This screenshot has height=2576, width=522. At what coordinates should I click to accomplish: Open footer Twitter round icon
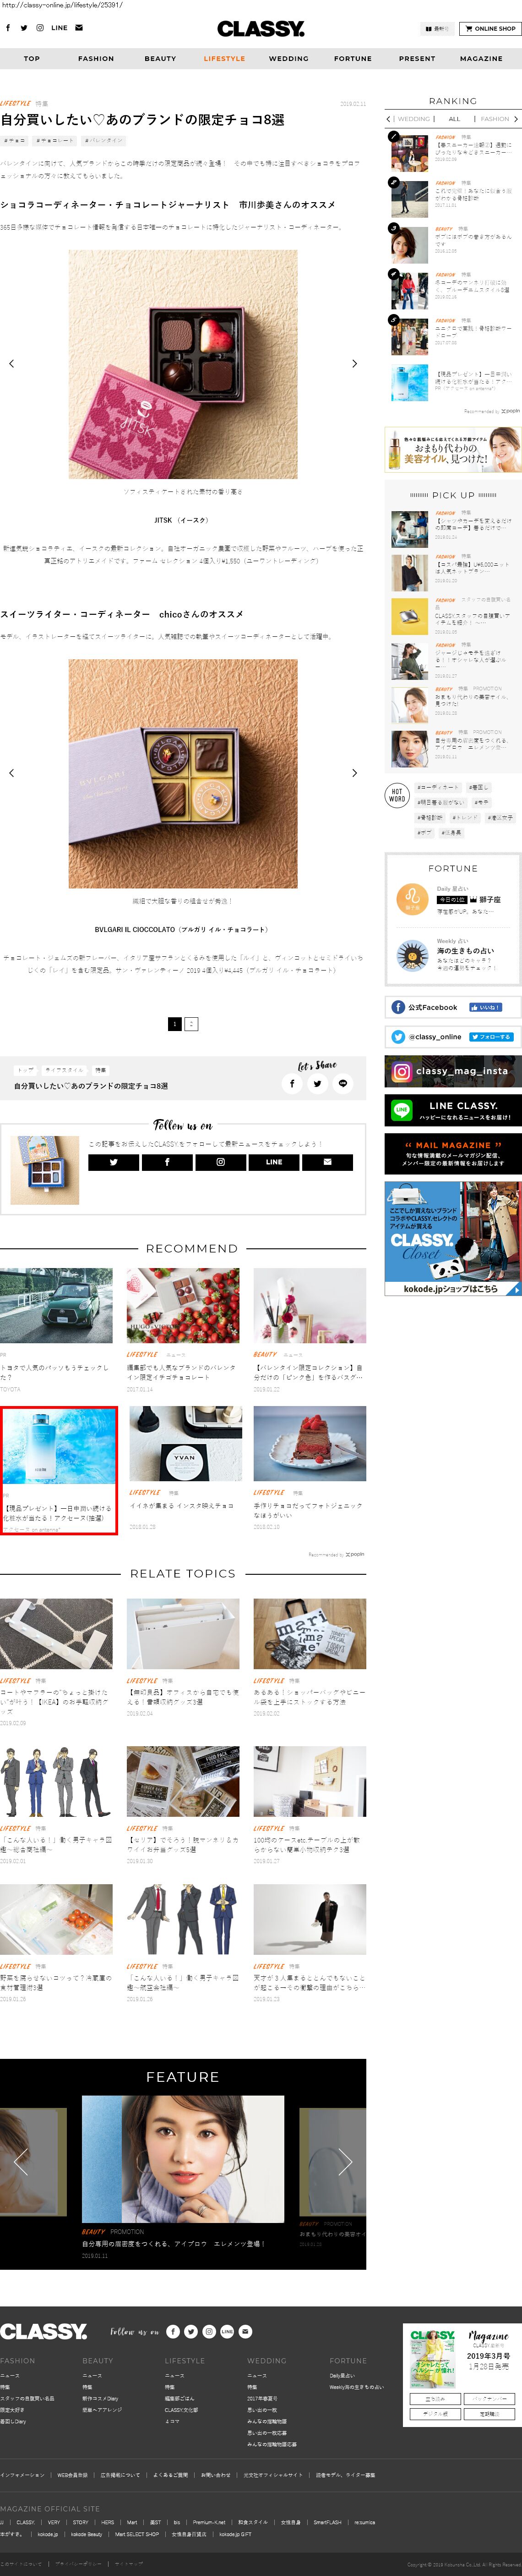tap(190, 2331)
